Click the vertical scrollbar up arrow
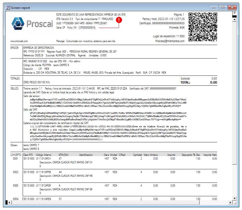Screen dimensions: 242x210 coord(234,19)
